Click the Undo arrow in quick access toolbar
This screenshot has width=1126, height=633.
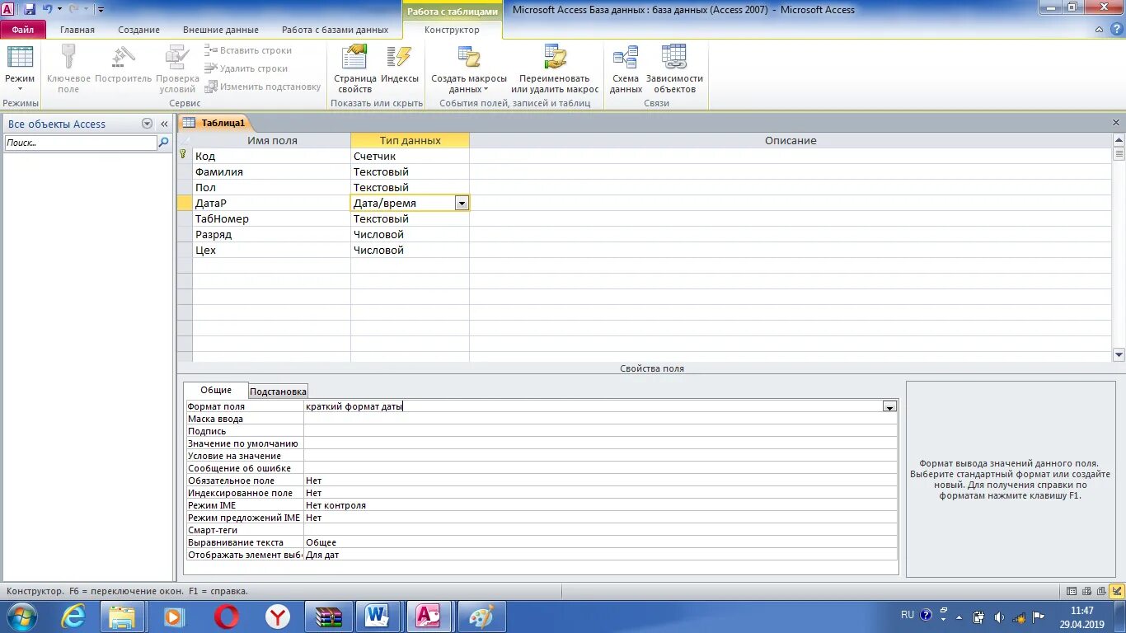point(47,9)
